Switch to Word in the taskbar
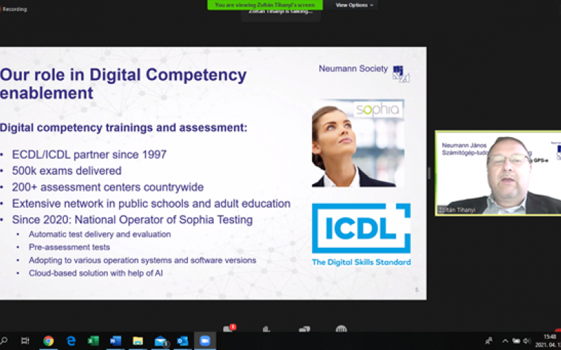 point(116,341)
